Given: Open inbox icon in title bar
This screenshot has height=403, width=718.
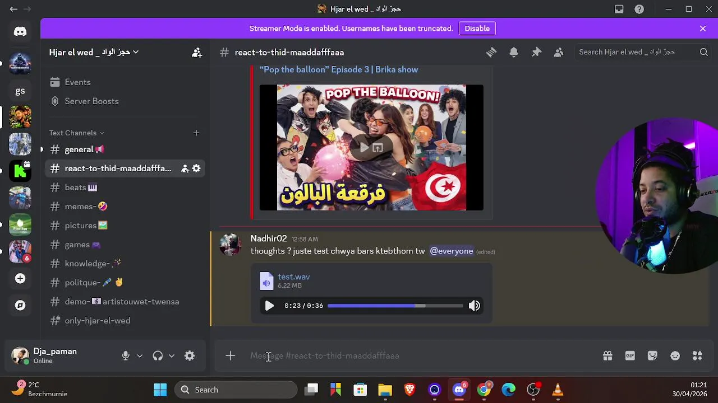Looking at the screenshot, I should [x=619, y=9].
